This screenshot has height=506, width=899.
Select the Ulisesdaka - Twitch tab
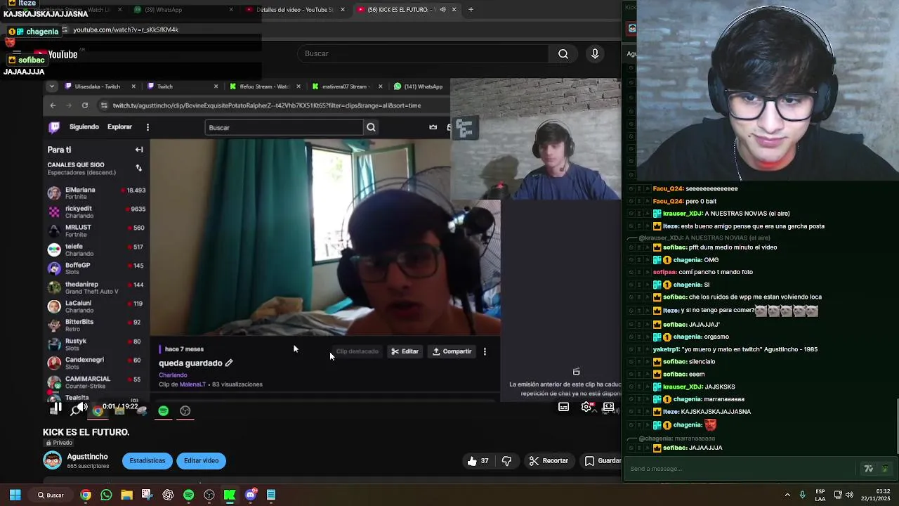97,86
